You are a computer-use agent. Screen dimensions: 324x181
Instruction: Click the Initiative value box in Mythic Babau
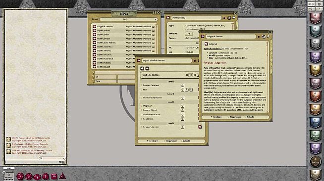pos(189,34)
